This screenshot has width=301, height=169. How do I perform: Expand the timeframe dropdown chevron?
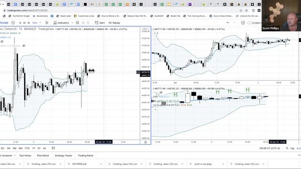pyautogui.click(x=40, y=23)
